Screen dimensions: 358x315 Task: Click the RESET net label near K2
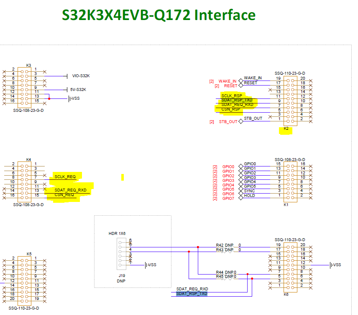pyautogui.click(x=251, y=82)
